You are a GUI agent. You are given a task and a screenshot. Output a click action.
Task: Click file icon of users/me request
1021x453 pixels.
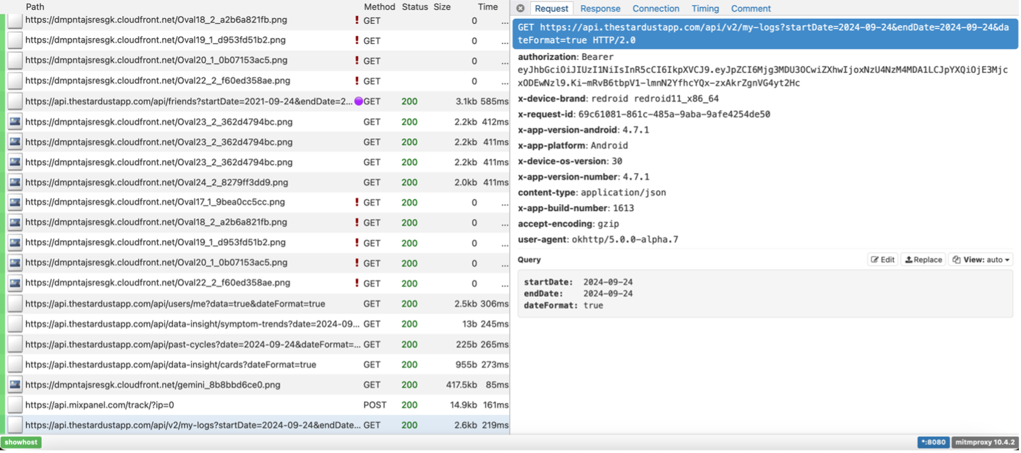click(15, 304)
